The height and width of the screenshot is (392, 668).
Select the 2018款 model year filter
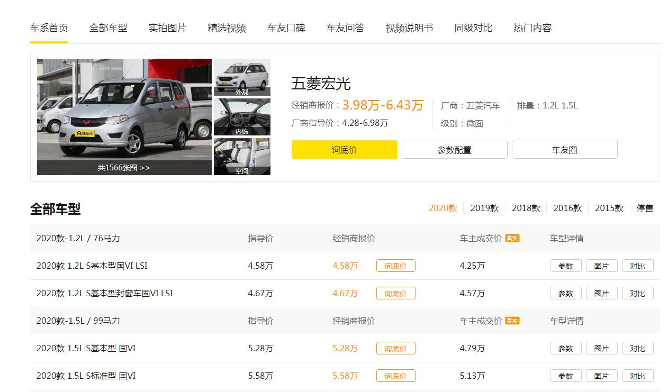pos(526,208)
